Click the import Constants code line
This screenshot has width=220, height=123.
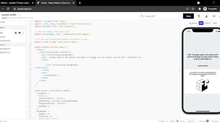pyautogui.click(x=55, y=27)
